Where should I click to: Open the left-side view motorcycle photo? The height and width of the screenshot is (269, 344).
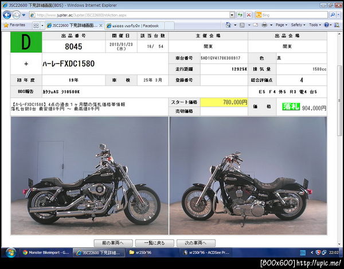(x=248, y=176)
